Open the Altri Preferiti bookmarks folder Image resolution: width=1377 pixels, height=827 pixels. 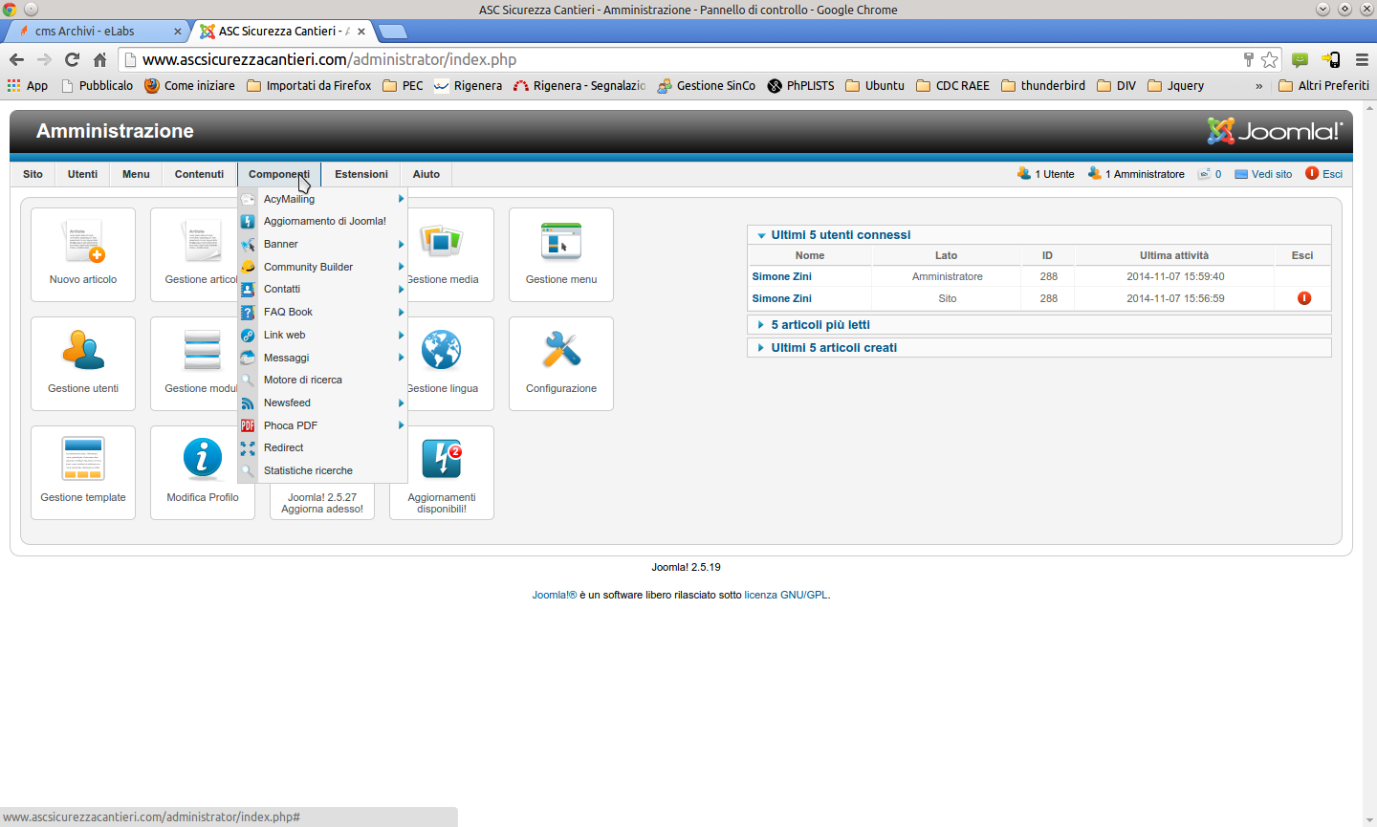click(1324, 85)
